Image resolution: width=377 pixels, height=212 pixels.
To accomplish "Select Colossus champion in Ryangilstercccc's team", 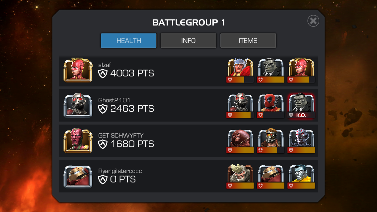I will [301, 174].
